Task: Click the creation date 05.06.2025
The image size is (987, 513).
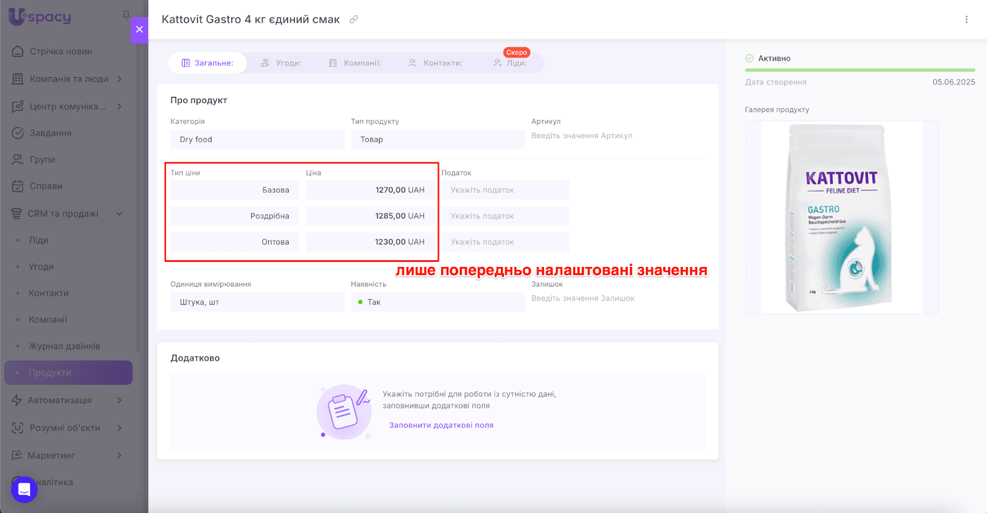Action: point(954,82)
